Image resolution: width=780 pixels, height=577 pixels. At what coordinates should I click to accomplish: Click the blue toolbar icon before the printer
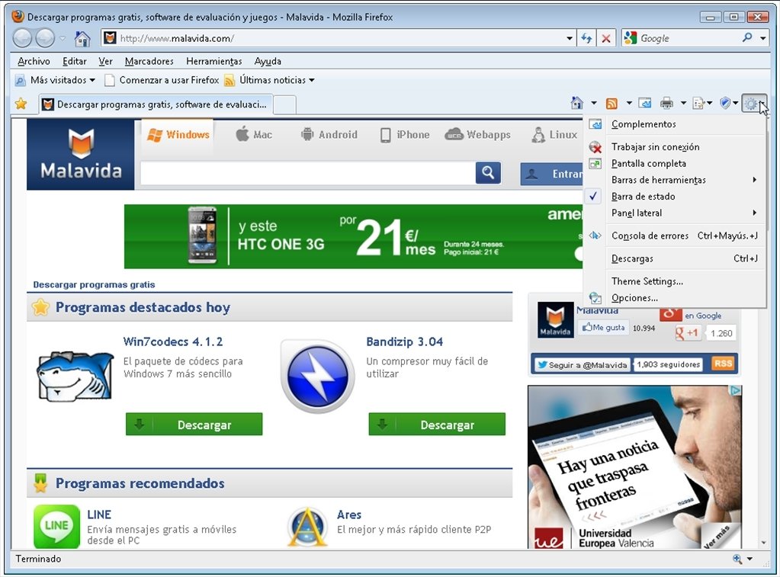[645, 104]
